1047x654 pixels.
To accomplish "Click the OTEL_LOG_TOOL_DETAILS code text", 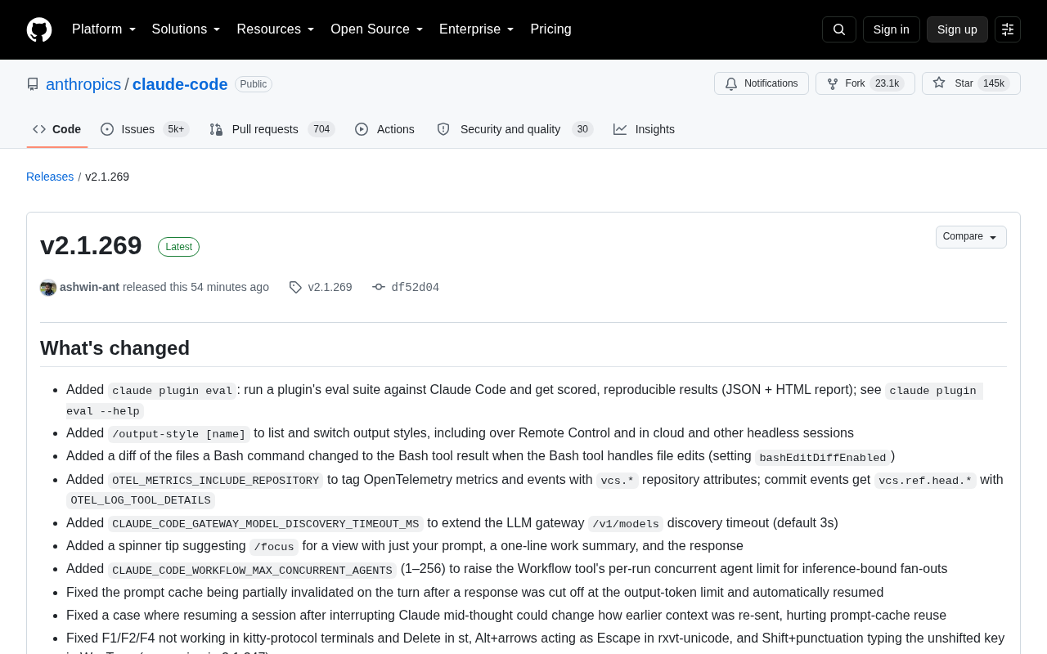I will pyautogui.click(x=141, y=500).
